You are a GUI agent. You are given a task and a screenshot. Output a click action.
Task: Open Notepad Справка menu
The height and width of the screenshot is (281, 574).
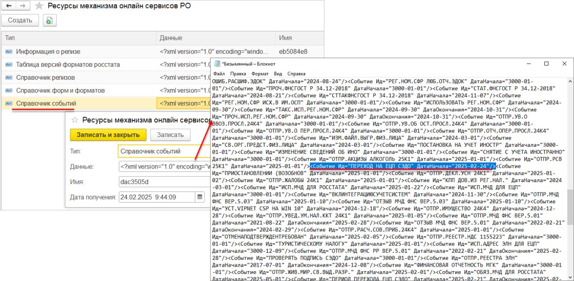[296, 73]
